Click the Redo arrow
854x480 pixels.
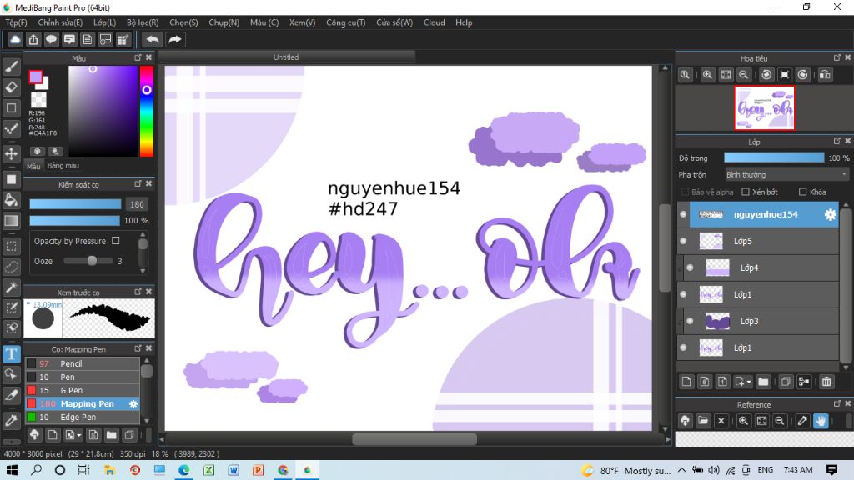click(x=175, y=39)
